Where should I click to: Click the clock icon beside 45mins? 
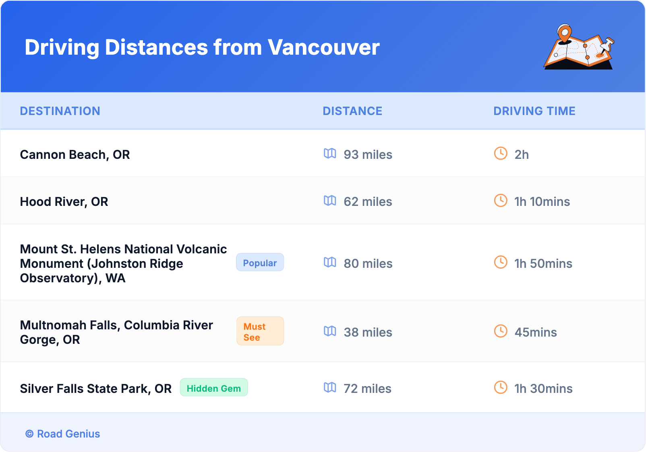tap(501, 331)
